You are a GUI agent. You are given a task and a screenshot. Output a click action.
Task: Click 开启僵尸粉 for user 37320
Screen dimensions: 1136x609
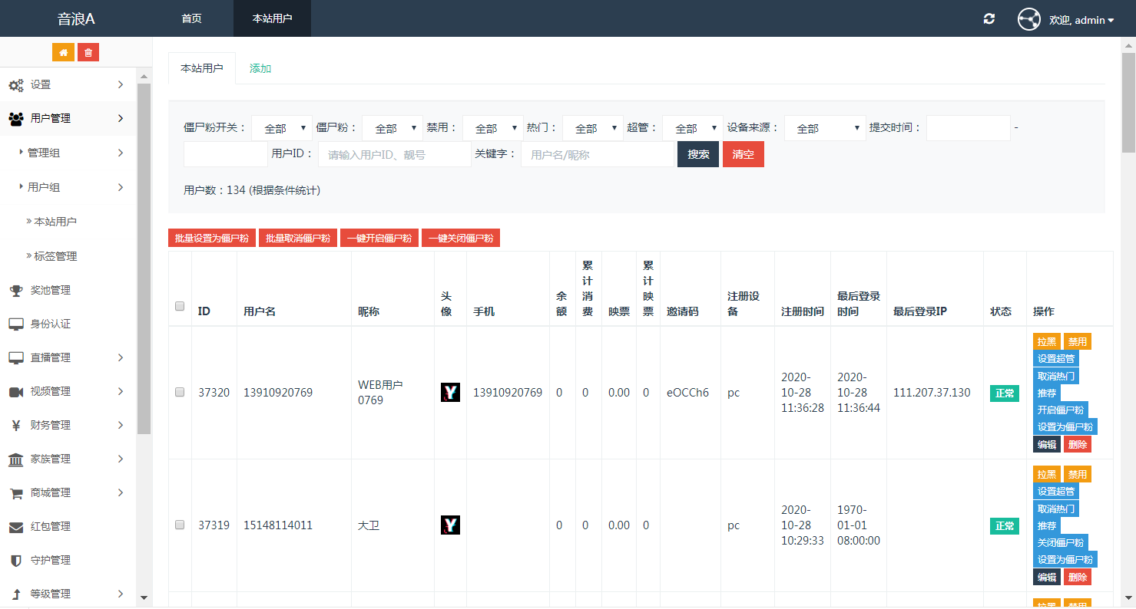[x=1061, y=410]
